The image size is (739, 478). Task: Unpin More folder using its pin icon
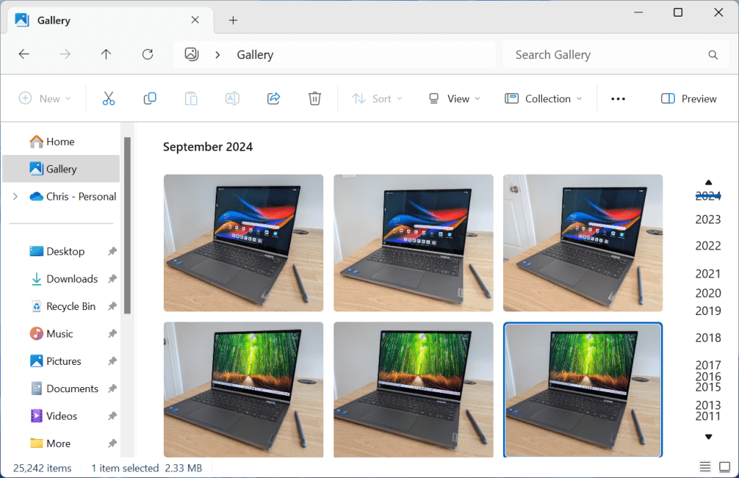(112, 443)
